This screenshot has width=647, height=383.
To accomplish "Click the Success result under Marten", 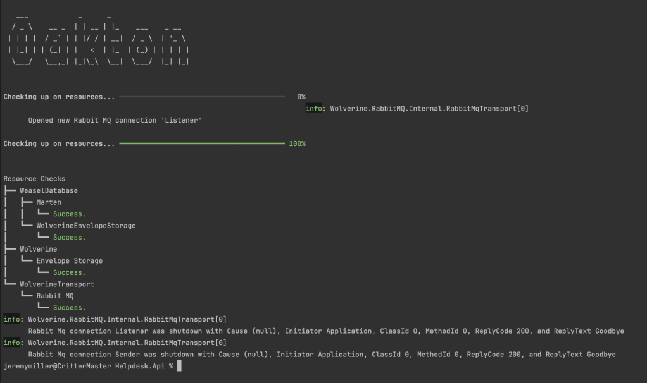I will point(69,214).
